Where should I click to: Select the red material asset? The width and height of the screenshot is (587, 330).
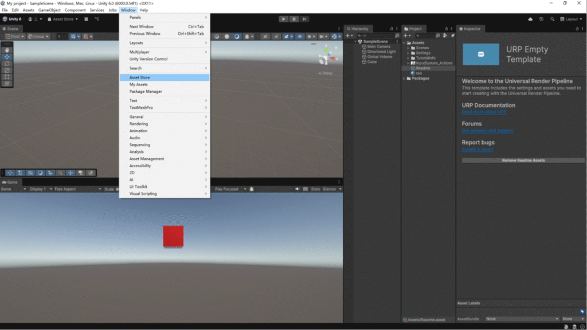coord(418,73)
